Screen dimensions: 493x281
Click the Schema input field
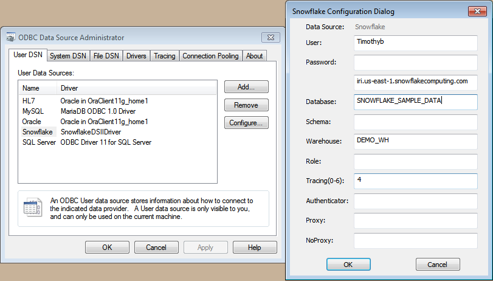click(x=416, y=122)
